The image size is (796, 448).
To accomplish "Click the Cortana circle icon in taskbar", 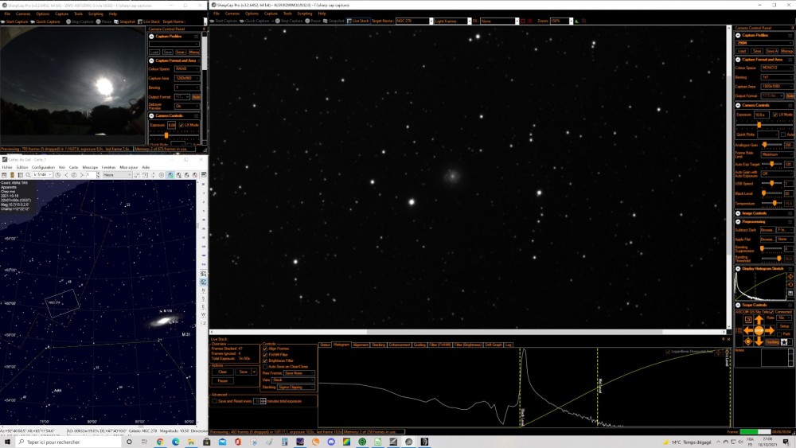I will (129, 442).
